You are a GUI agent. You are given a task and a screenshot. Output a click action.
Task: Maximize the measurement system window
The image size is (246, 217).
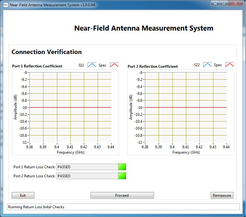point(224,3)
